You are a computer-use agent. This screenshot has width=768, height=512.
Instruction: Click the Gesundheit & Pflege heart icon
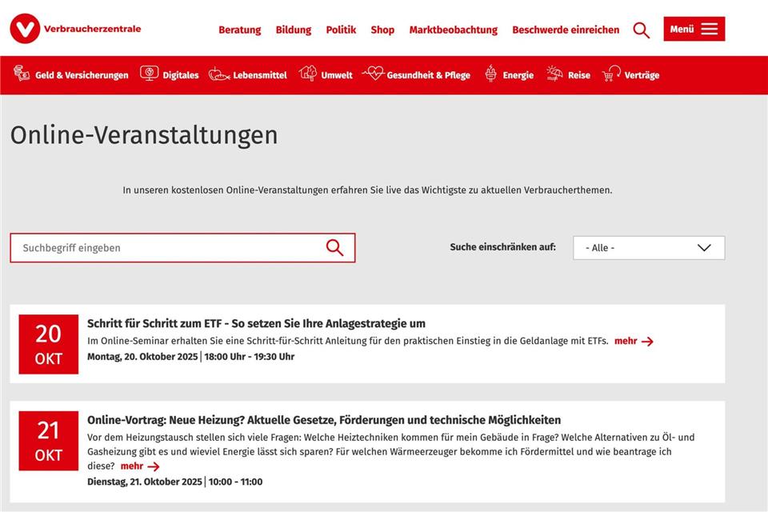click(373, 74)
